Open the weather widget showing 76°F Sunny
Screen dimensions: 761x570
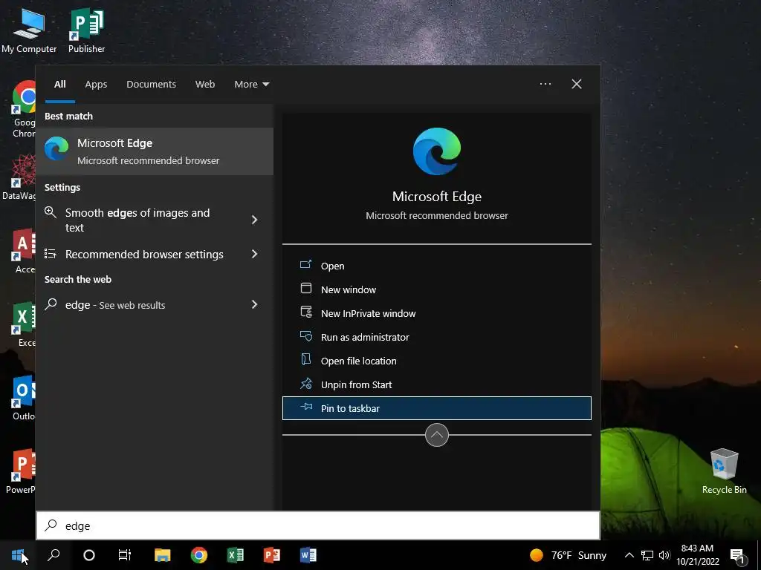point(569,555)
